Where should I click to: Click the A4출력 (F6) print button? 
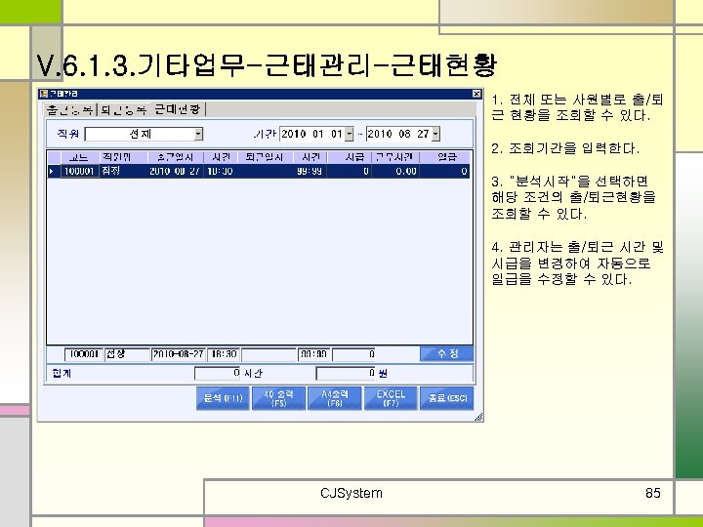[x=335, y=398]
